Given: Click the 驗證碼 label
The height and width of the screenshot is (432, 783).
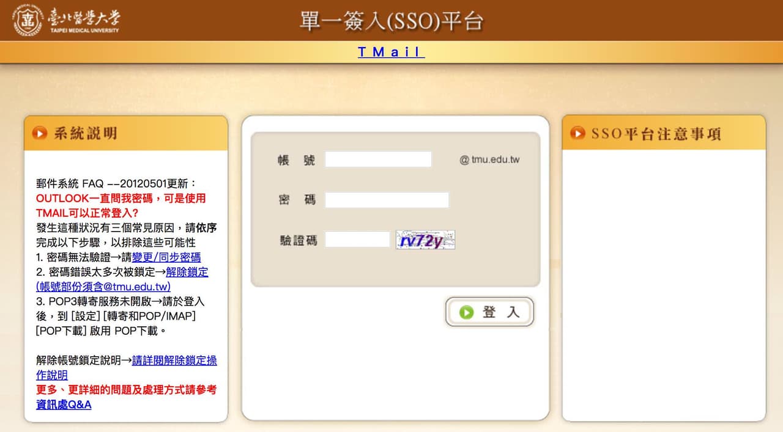Looking at the screenshot, I should coord(299,240).
